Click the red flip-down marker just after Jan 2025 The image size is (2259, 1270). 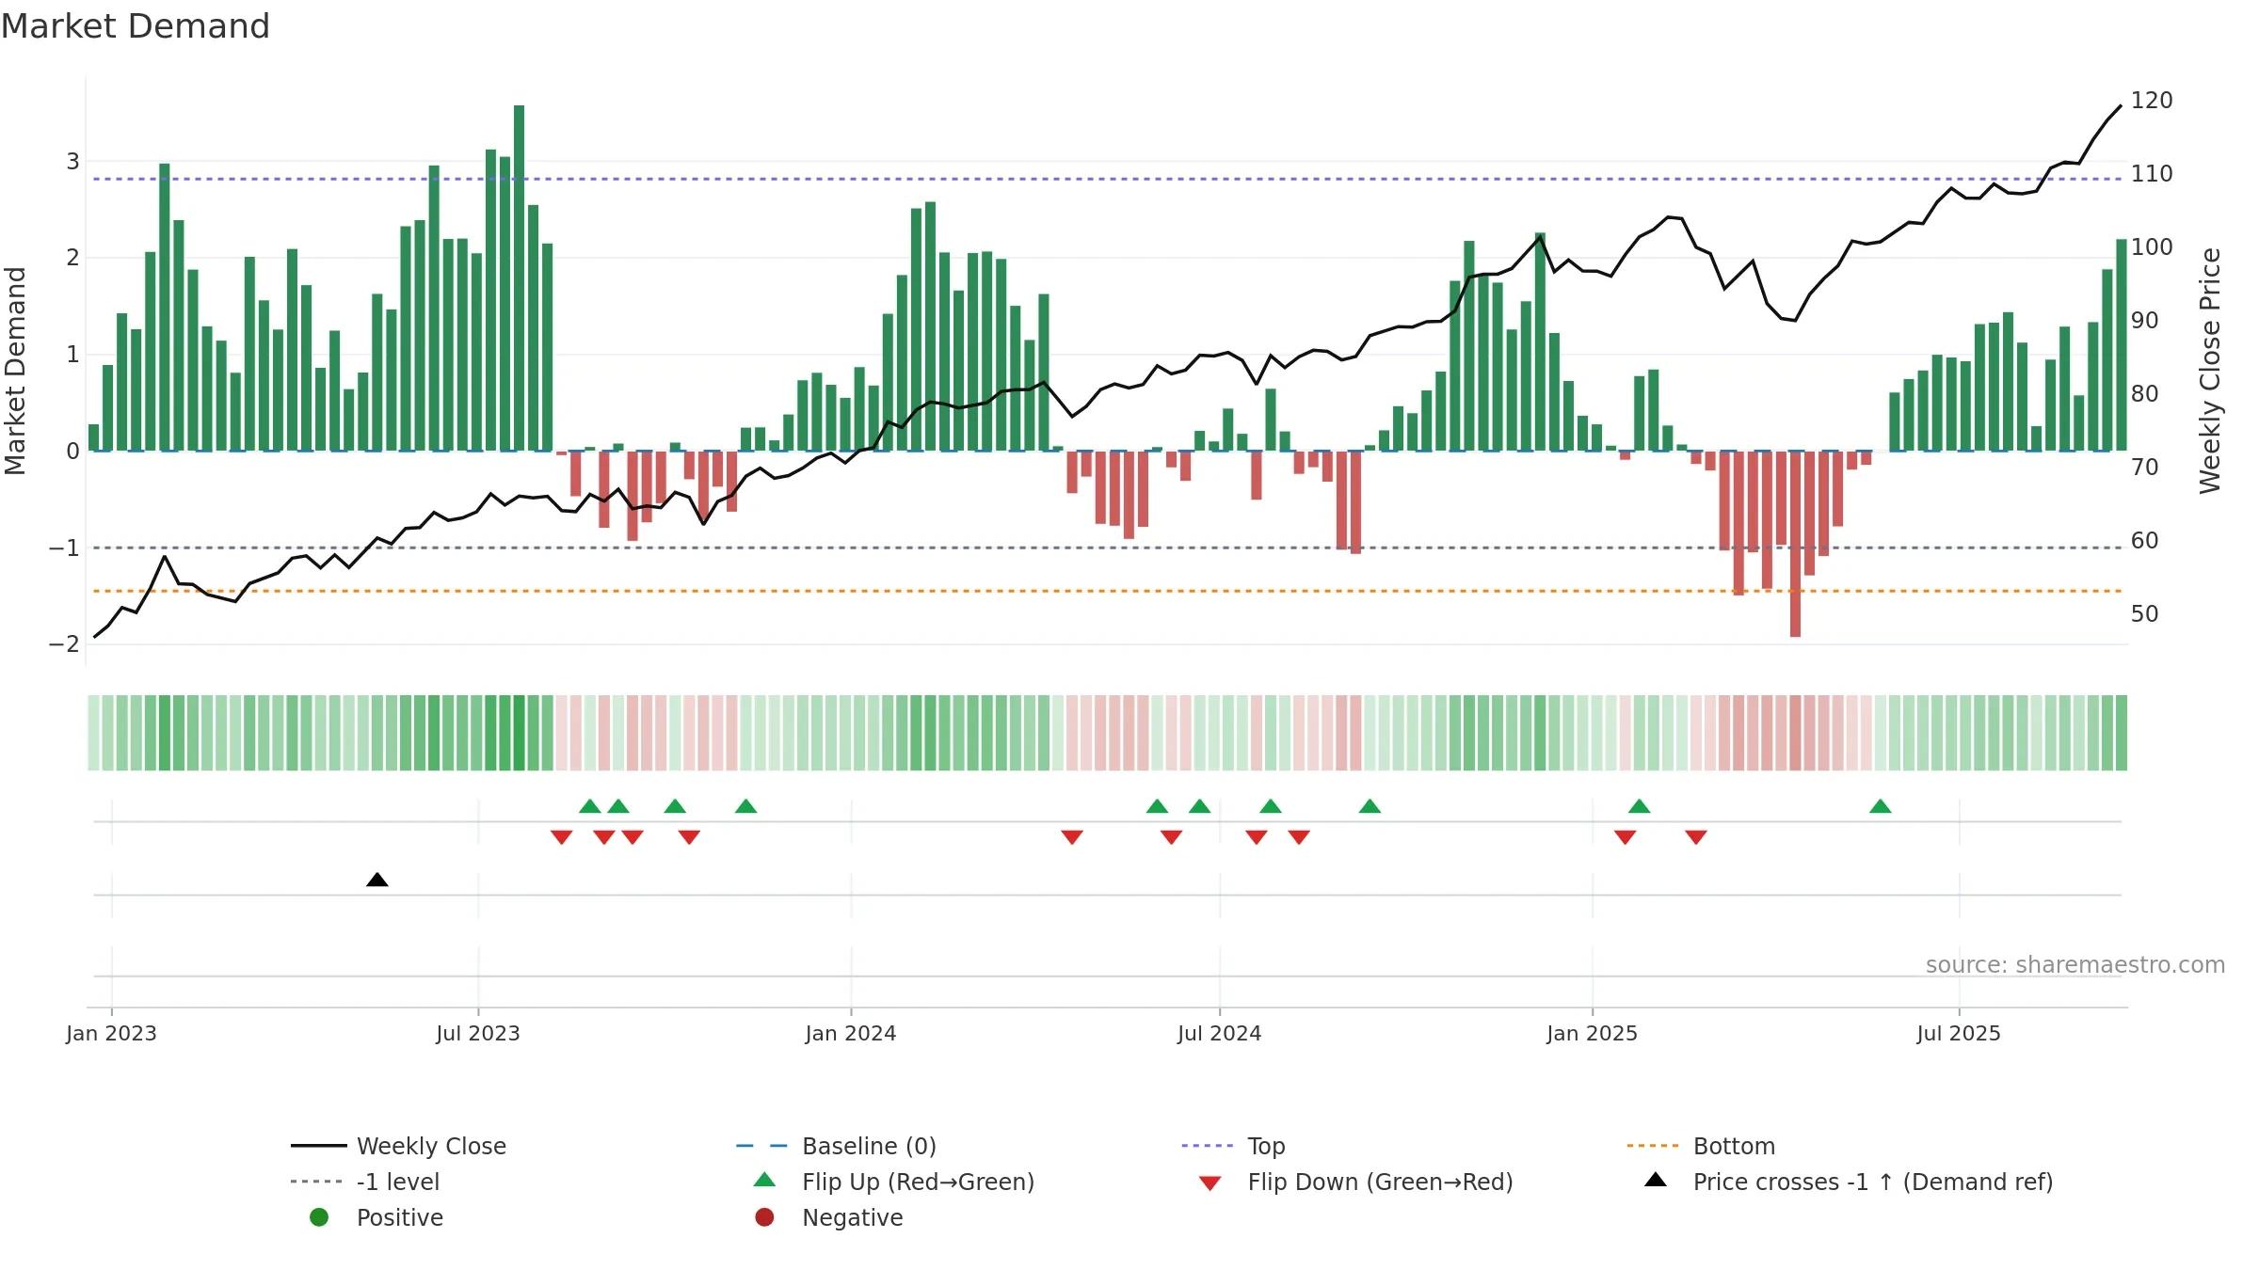click(x=1626, y=837)
